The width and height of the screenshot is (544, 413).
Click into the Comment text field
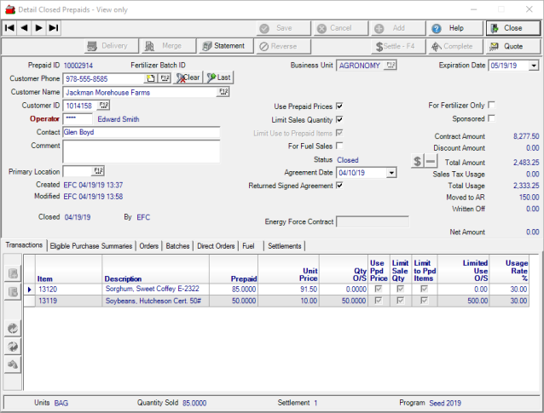[142, 151]
